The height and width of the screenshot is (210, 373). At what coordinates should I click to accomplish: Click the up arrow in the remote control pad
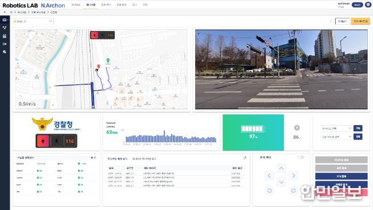click(281, 168)
